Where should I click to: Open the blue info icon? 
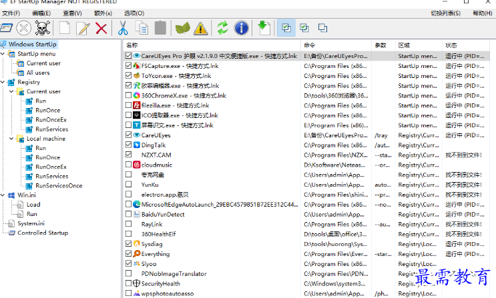click(x=241, y=28)
